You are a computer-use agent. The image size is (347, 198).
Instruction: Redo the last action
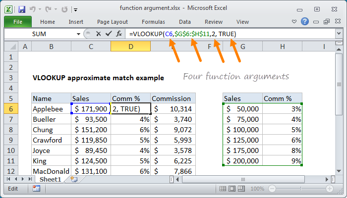pos(48,9)
